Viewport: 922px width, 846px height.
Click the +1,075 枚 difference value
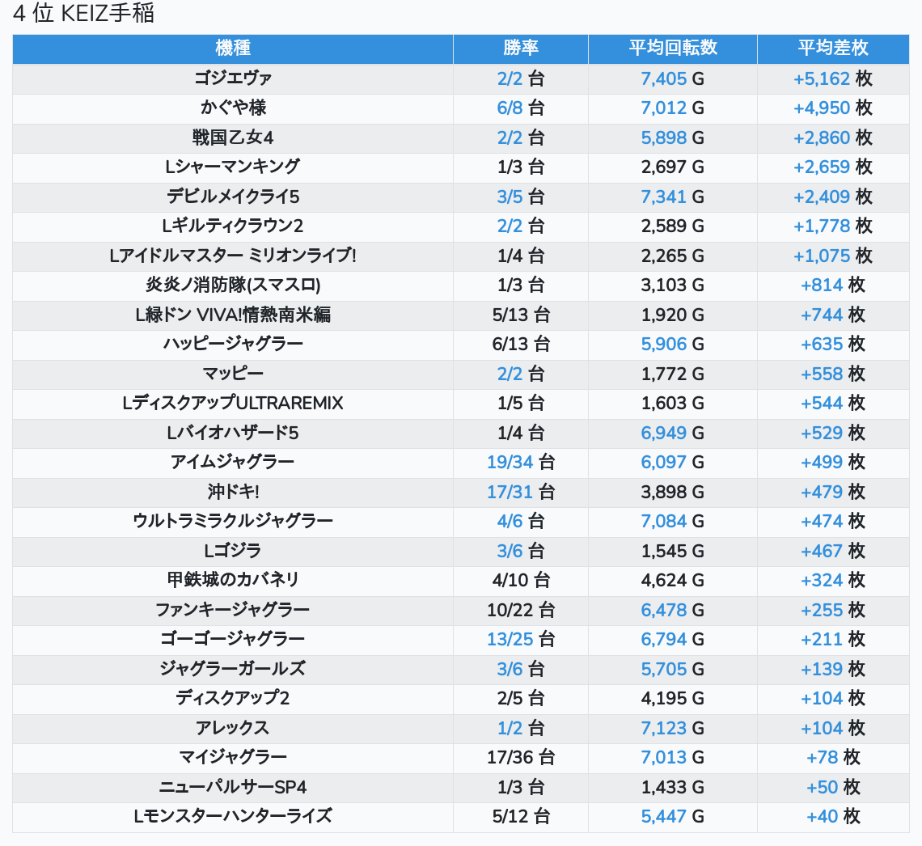pos(833,256)
